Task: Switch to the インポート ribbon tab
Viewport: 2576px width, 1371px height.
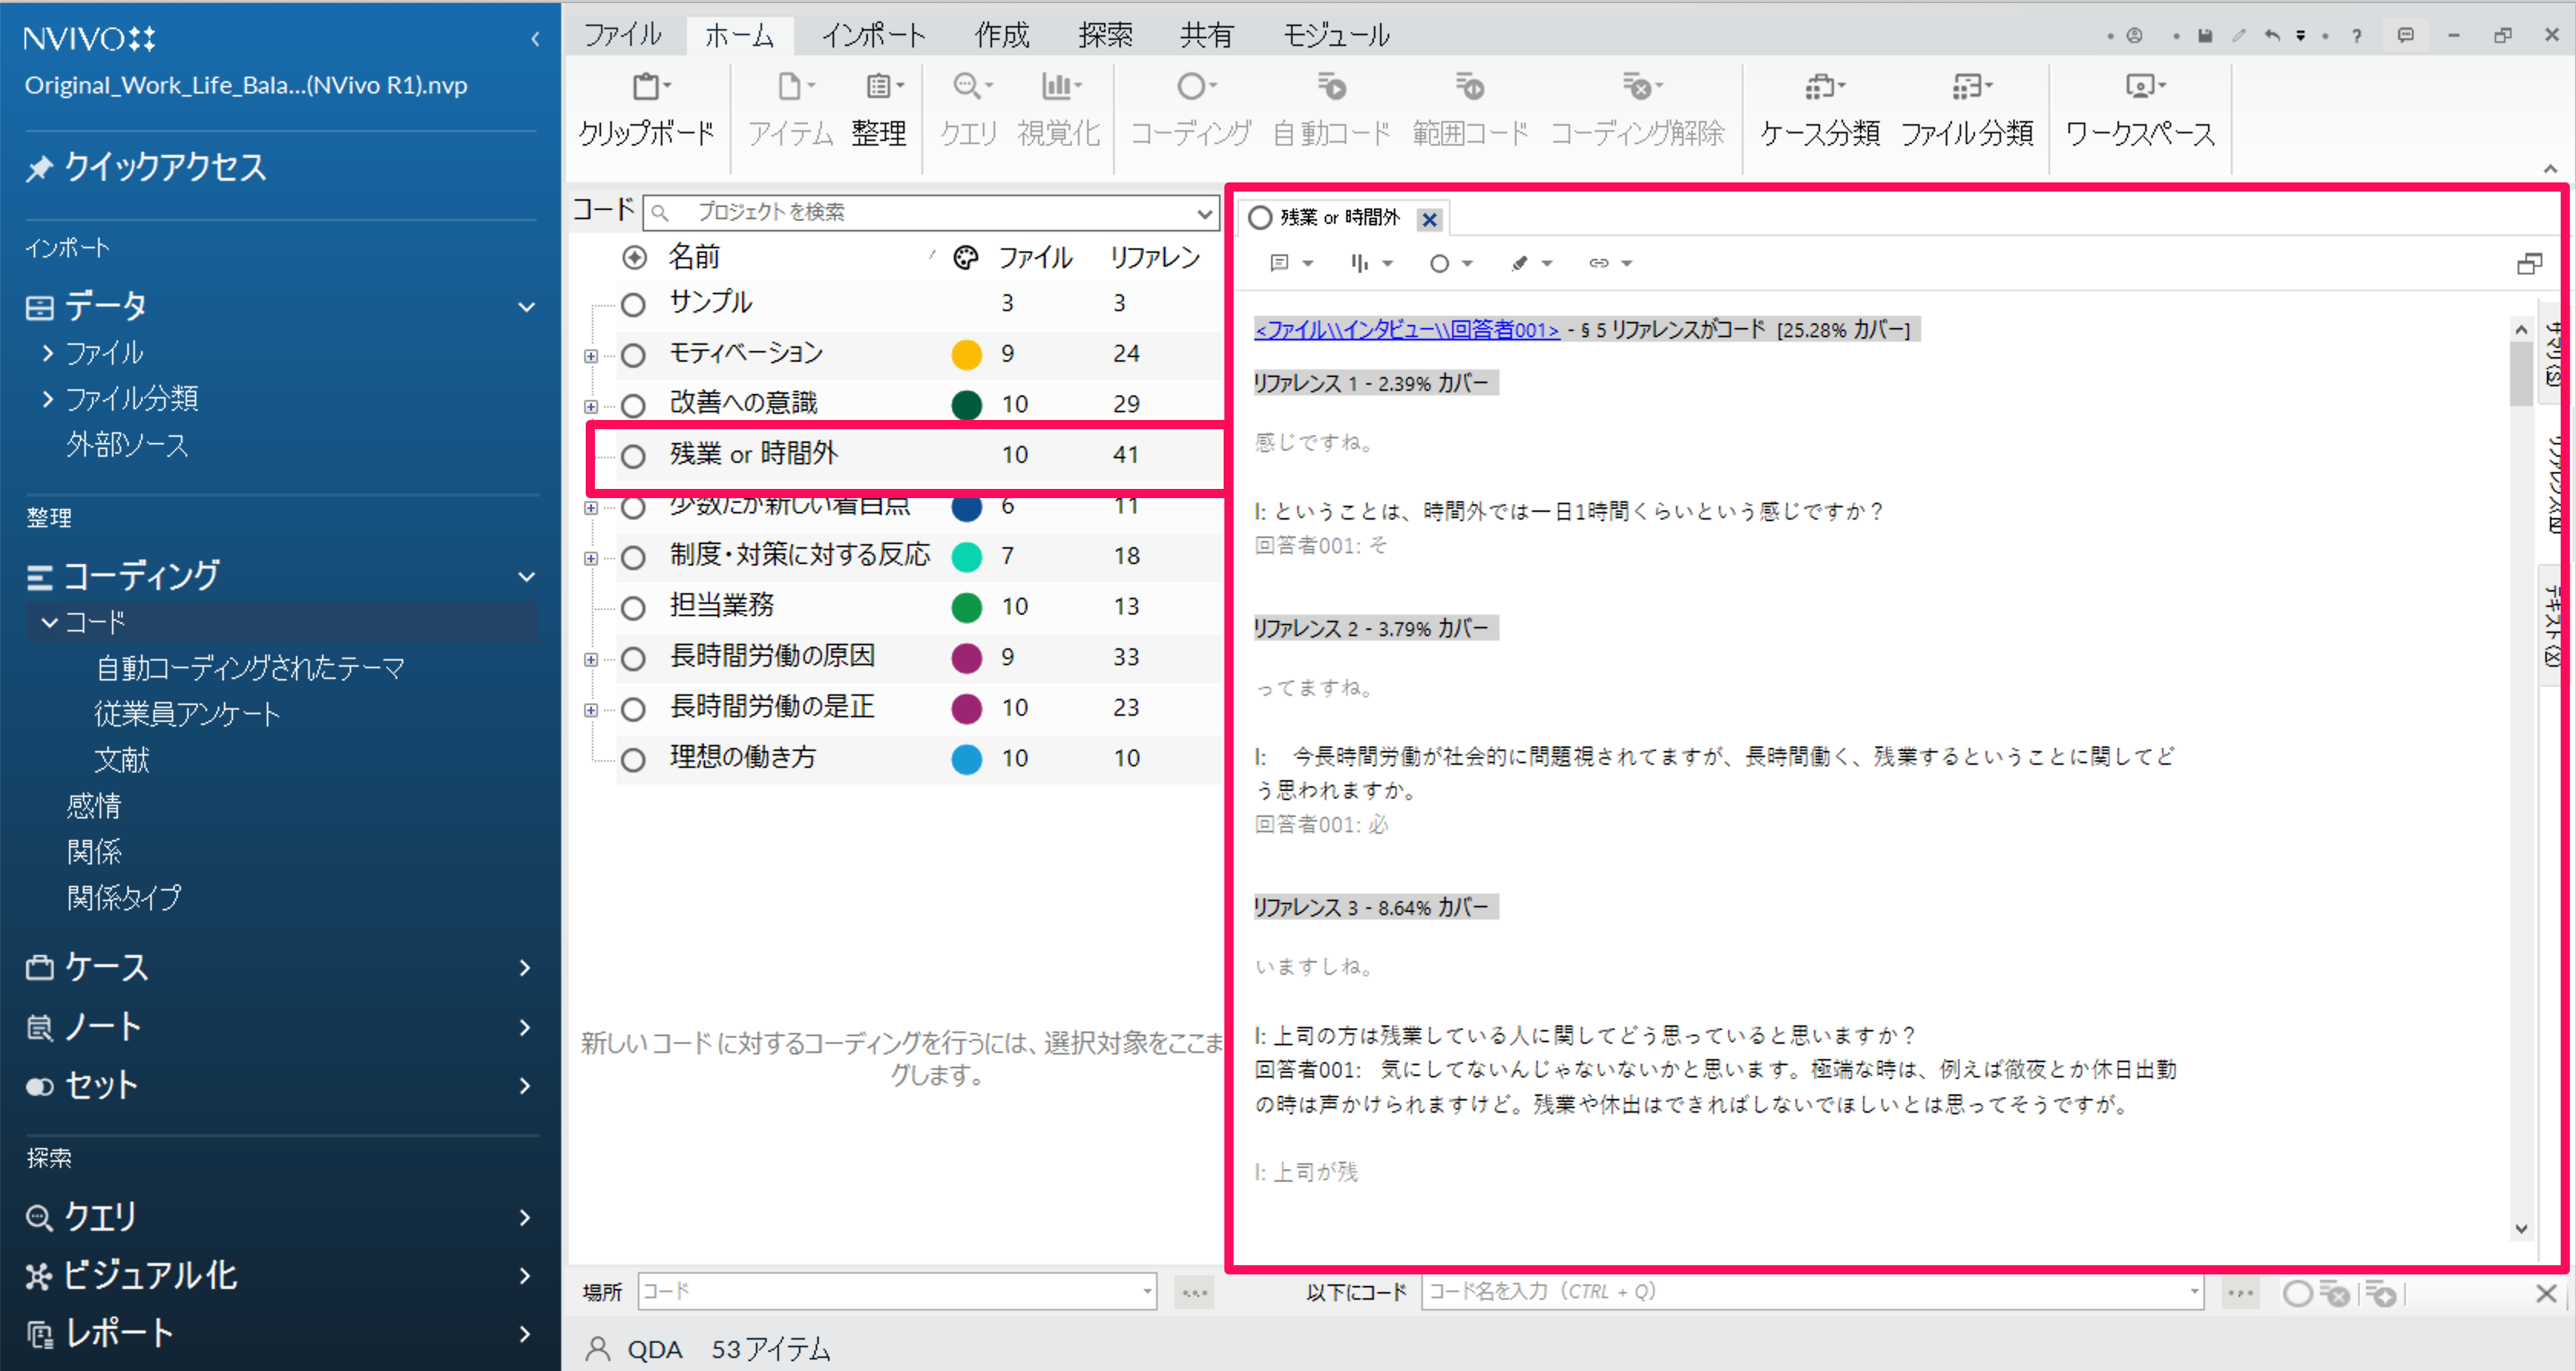Action: pos(873,36)
